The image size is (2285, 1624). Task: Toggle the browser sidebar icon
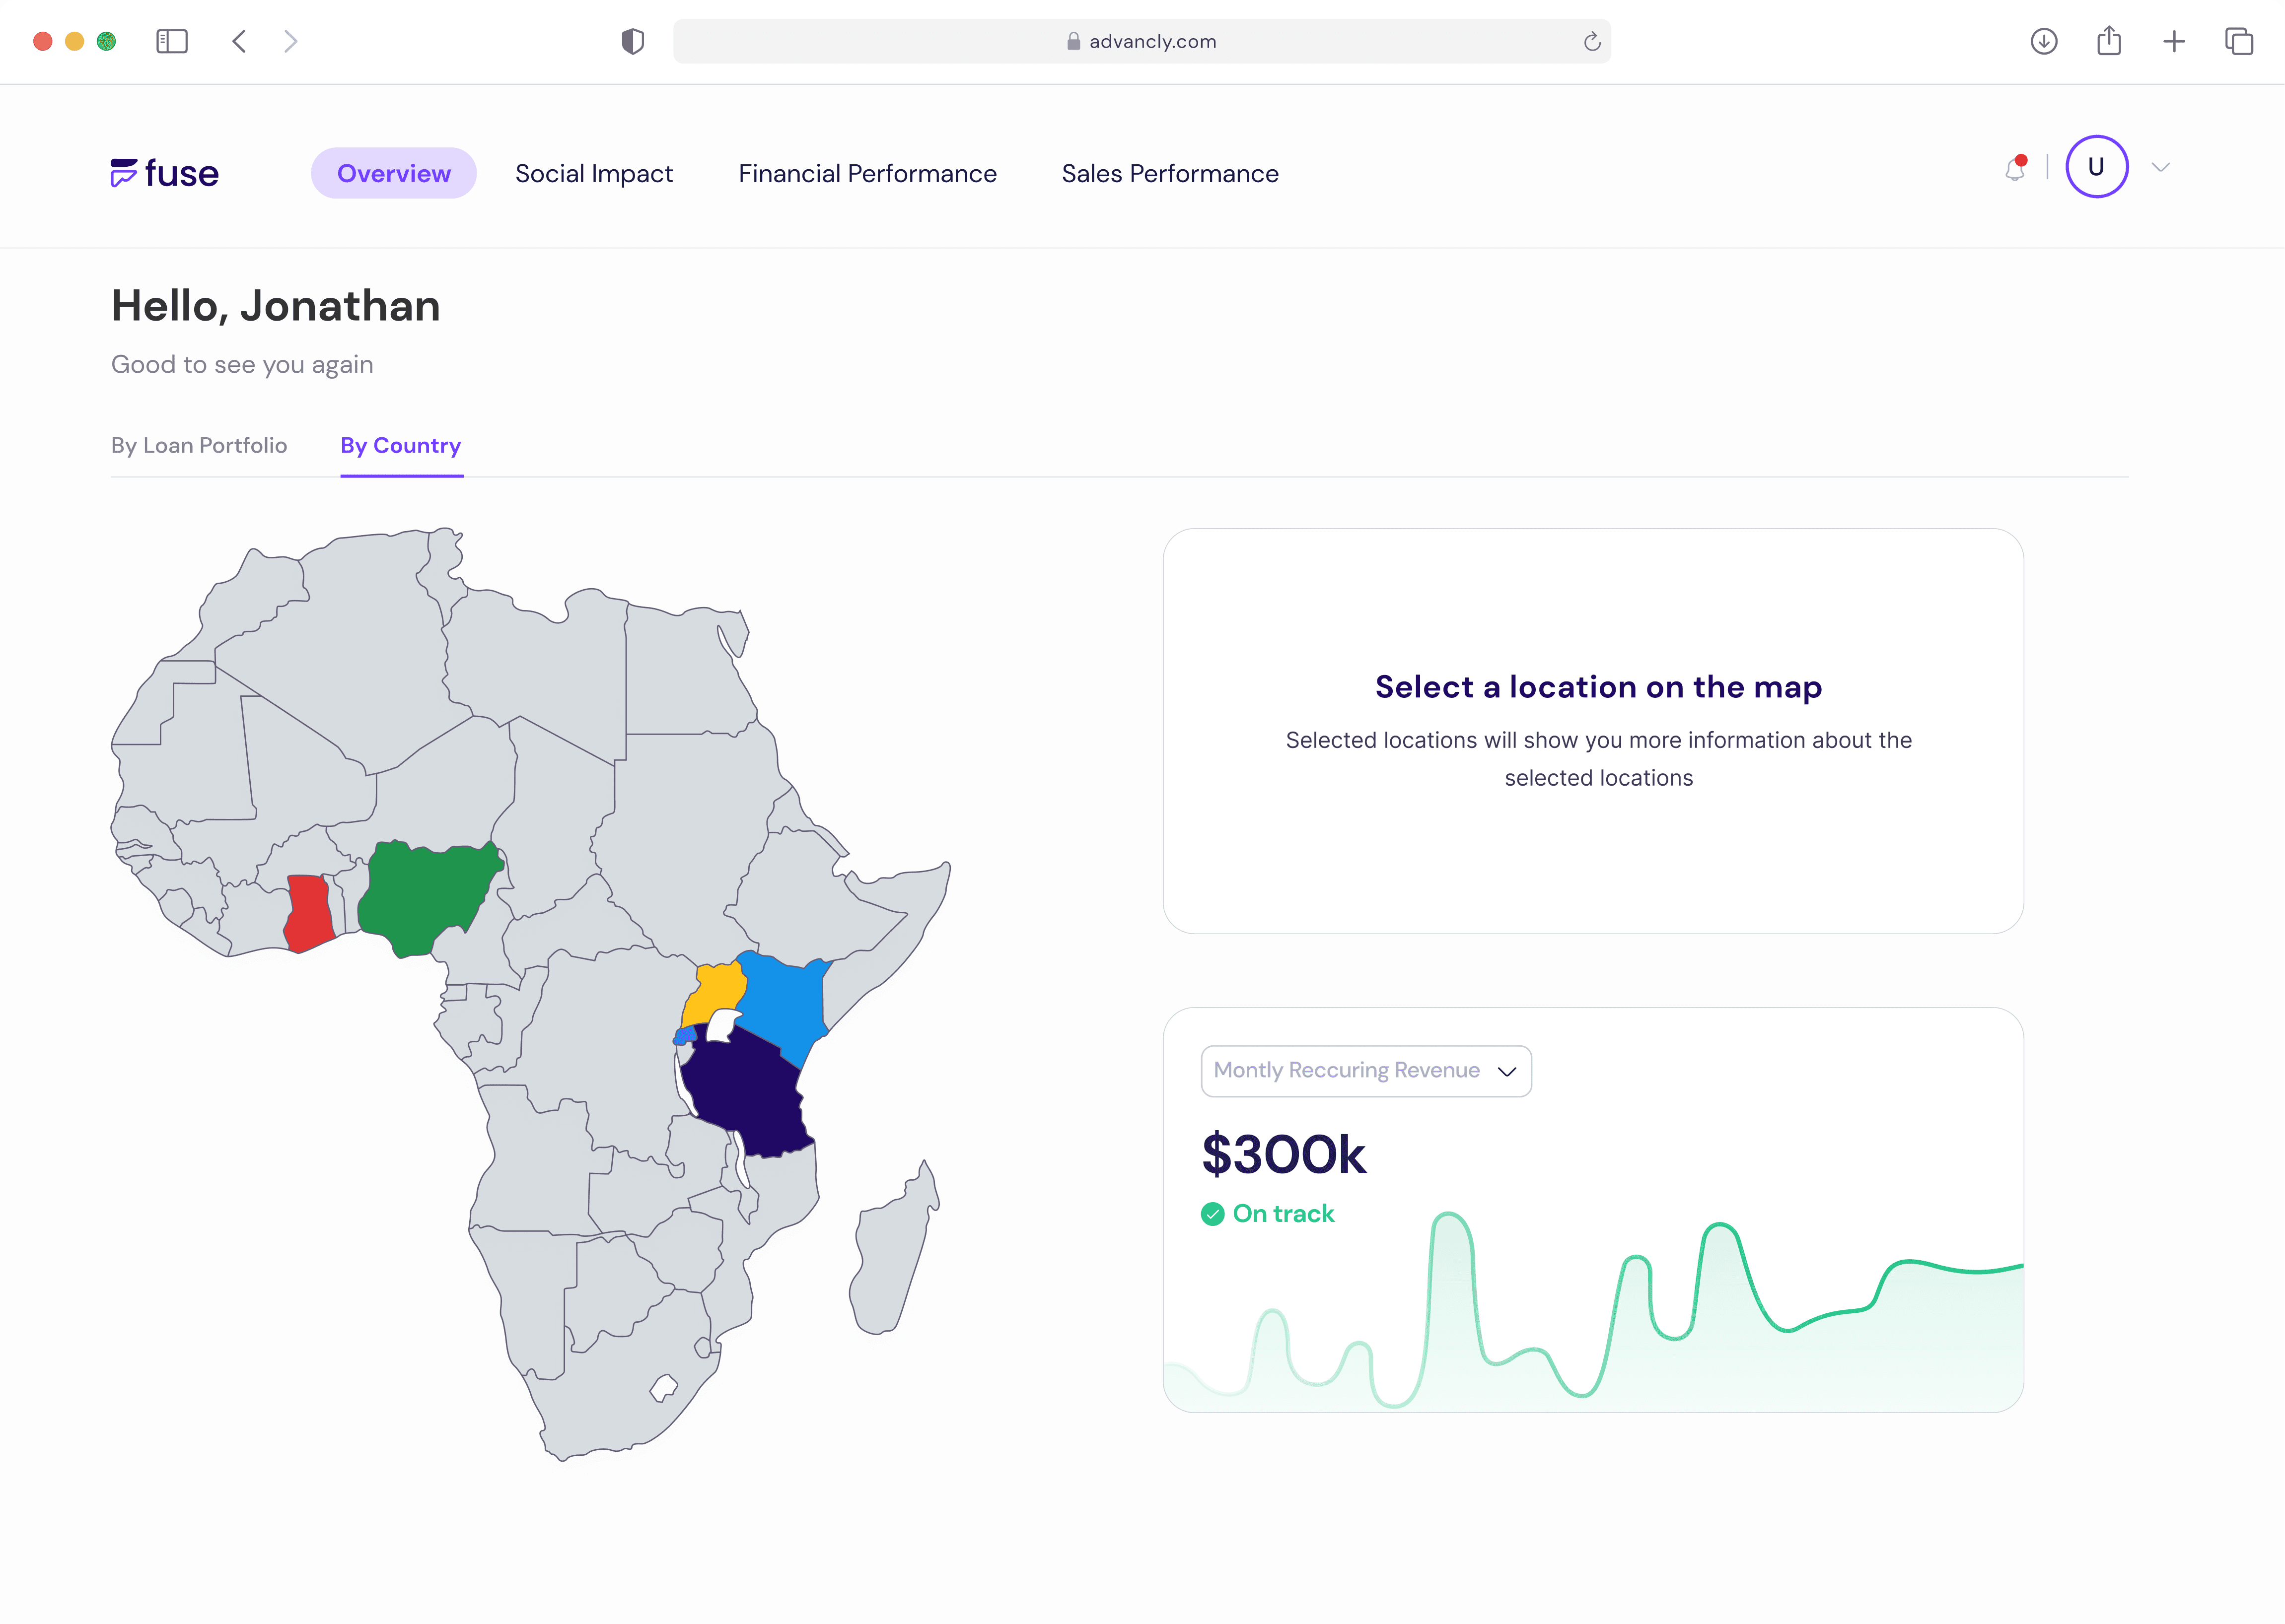(x=172, y=41)
